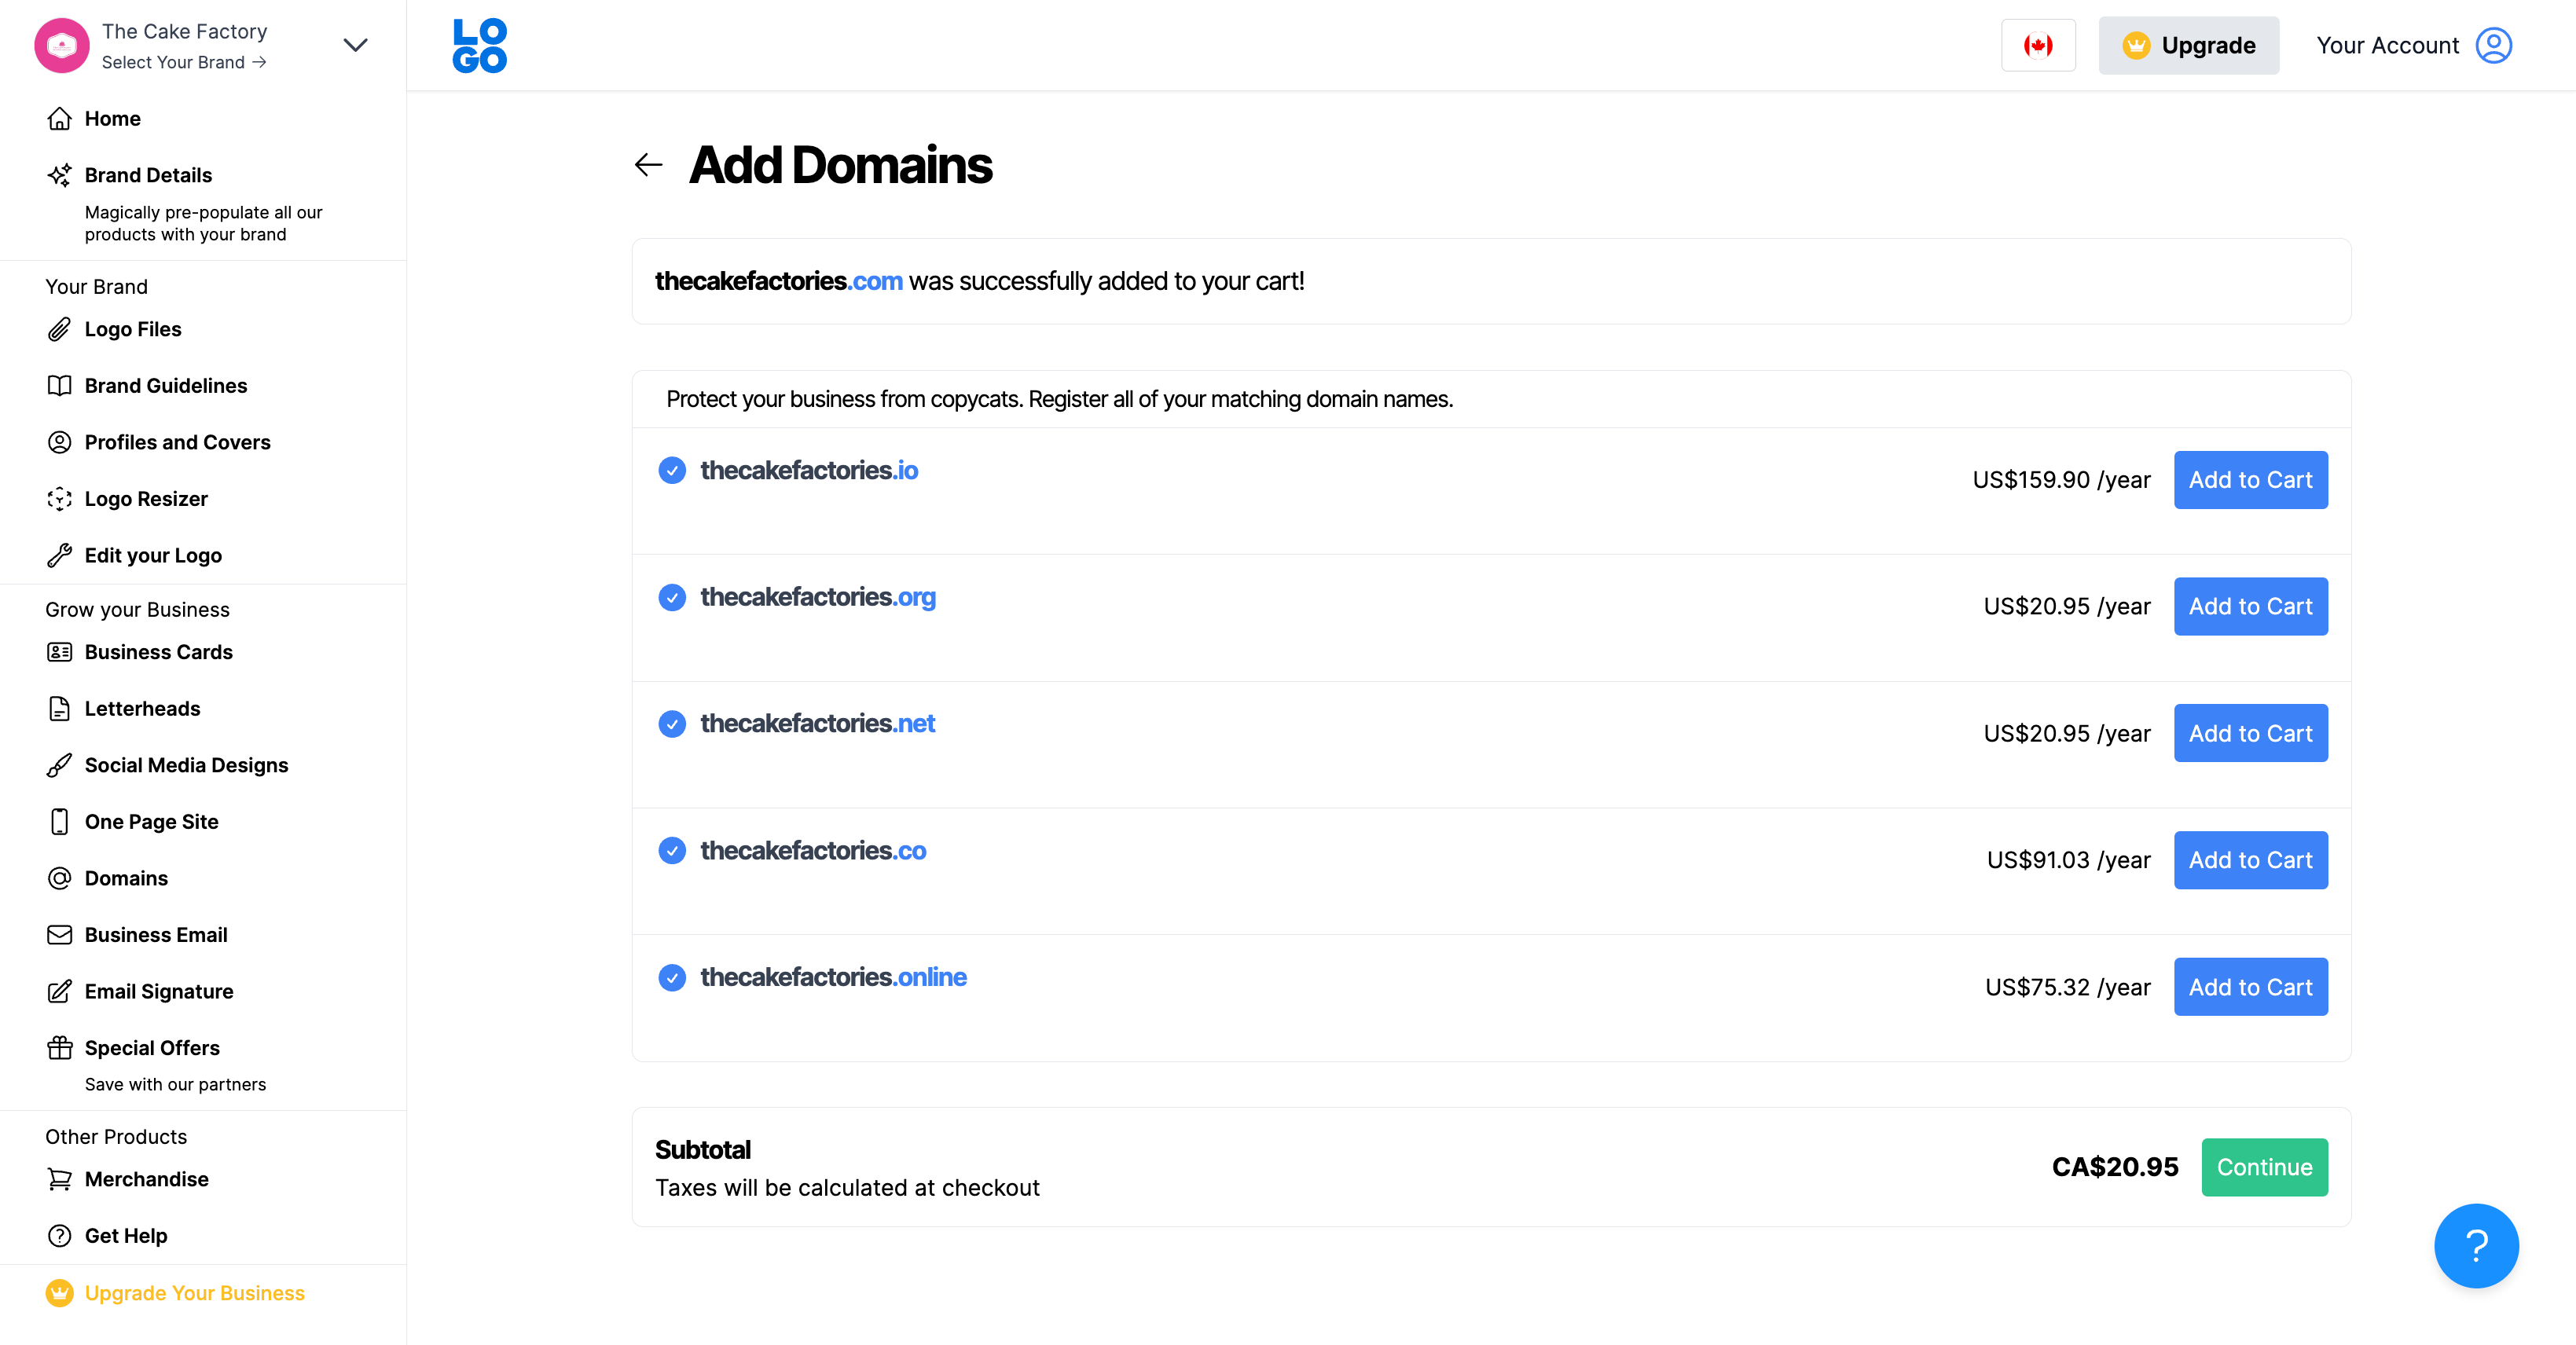
Task: Deselect the thecakefactories.io checkmark
Action: 672,470
